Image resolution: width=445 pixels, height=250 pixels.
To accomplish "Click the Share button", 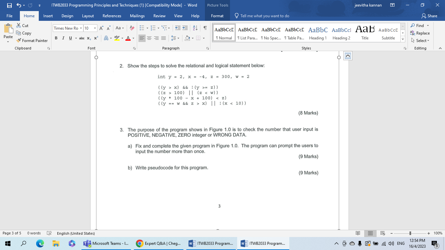I will coord(429,16).
